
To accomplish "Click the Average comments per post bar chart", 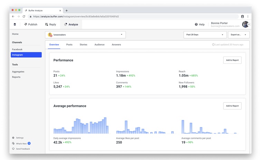I will coord(209,127).
